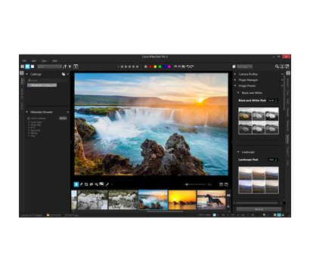Click the button next to Landscape Pack
The height and width of the screenshot is (272, 310).
tap(273, 159)
